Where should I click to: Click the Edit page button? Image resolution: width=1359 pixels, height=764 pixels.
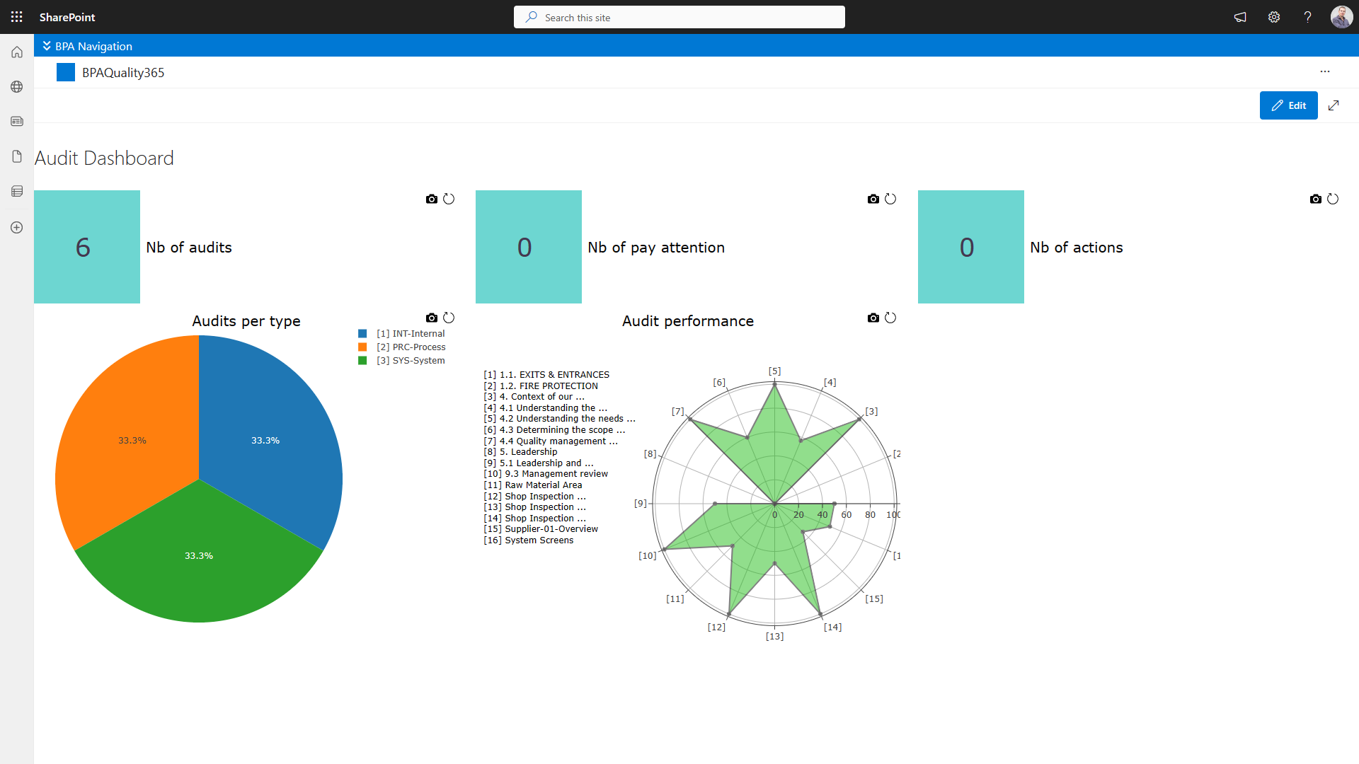[x=1288, y=105]
